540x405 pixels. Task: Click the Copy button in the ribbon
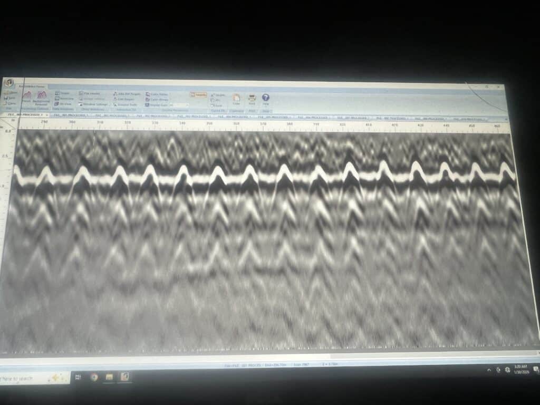coord(236,99)
